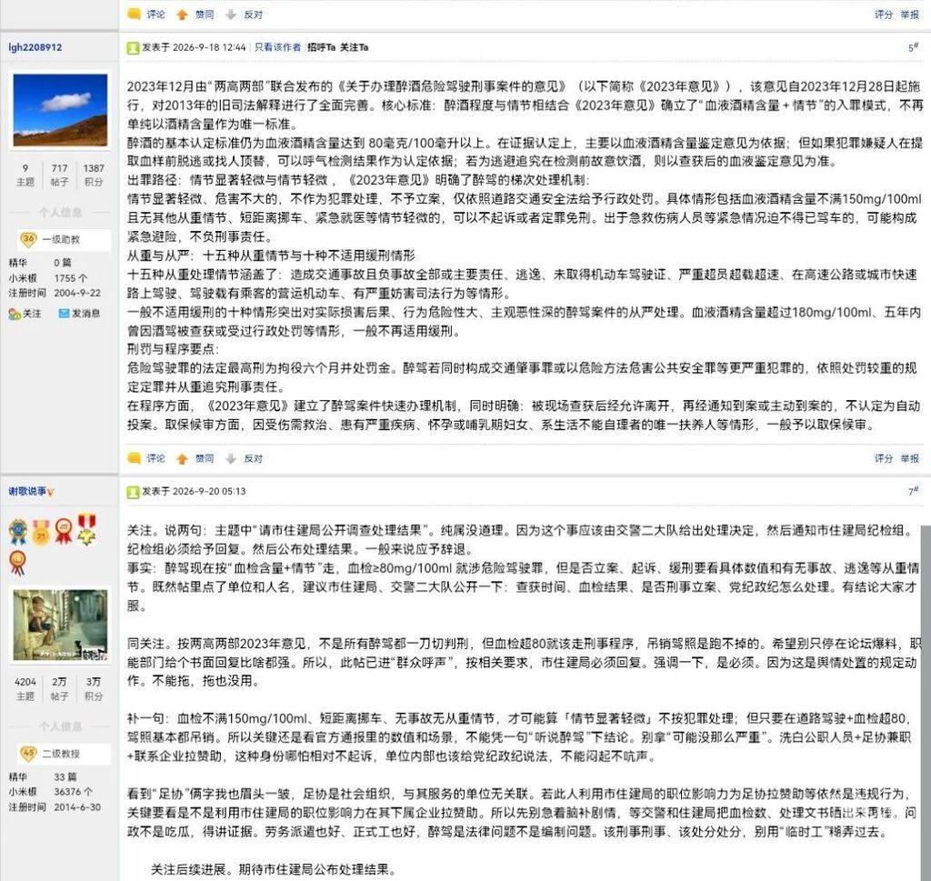Viewport: 931px width, 881px height.
Task: Downvote lgh2208912's post with 反对 arrow
Action: [x=231, y=458]
